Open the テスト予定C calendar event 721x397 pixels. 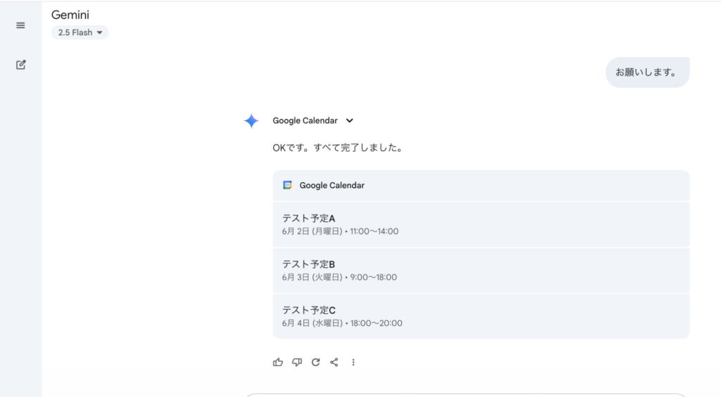(481, 316)
